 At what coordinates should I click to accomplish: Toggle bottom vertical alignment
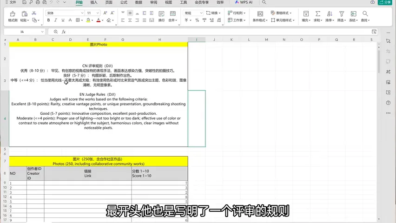click(x=137, y=13)
